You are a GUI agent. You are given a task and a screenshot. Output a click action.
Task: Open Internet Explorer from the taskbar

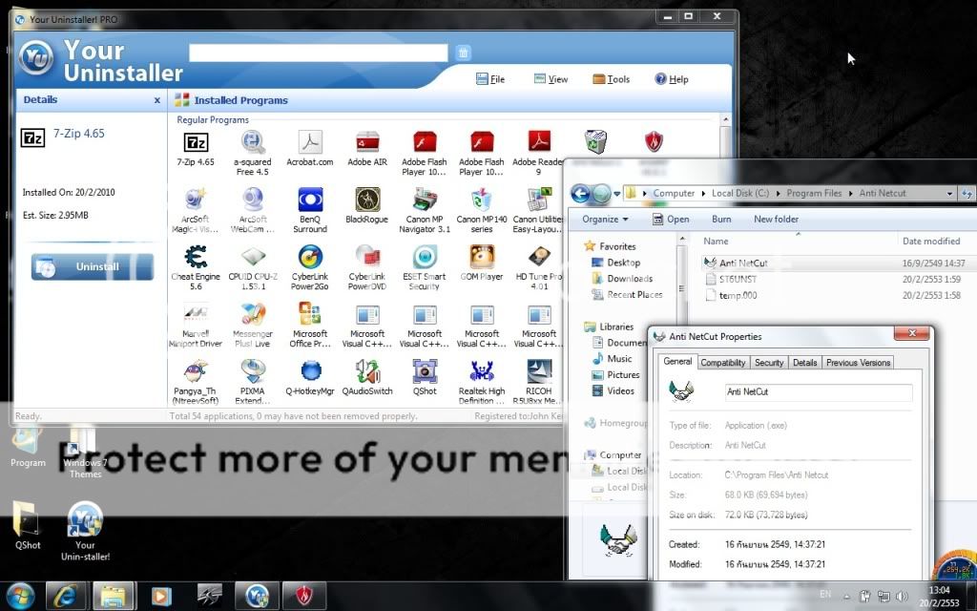[x=66, y=597]
